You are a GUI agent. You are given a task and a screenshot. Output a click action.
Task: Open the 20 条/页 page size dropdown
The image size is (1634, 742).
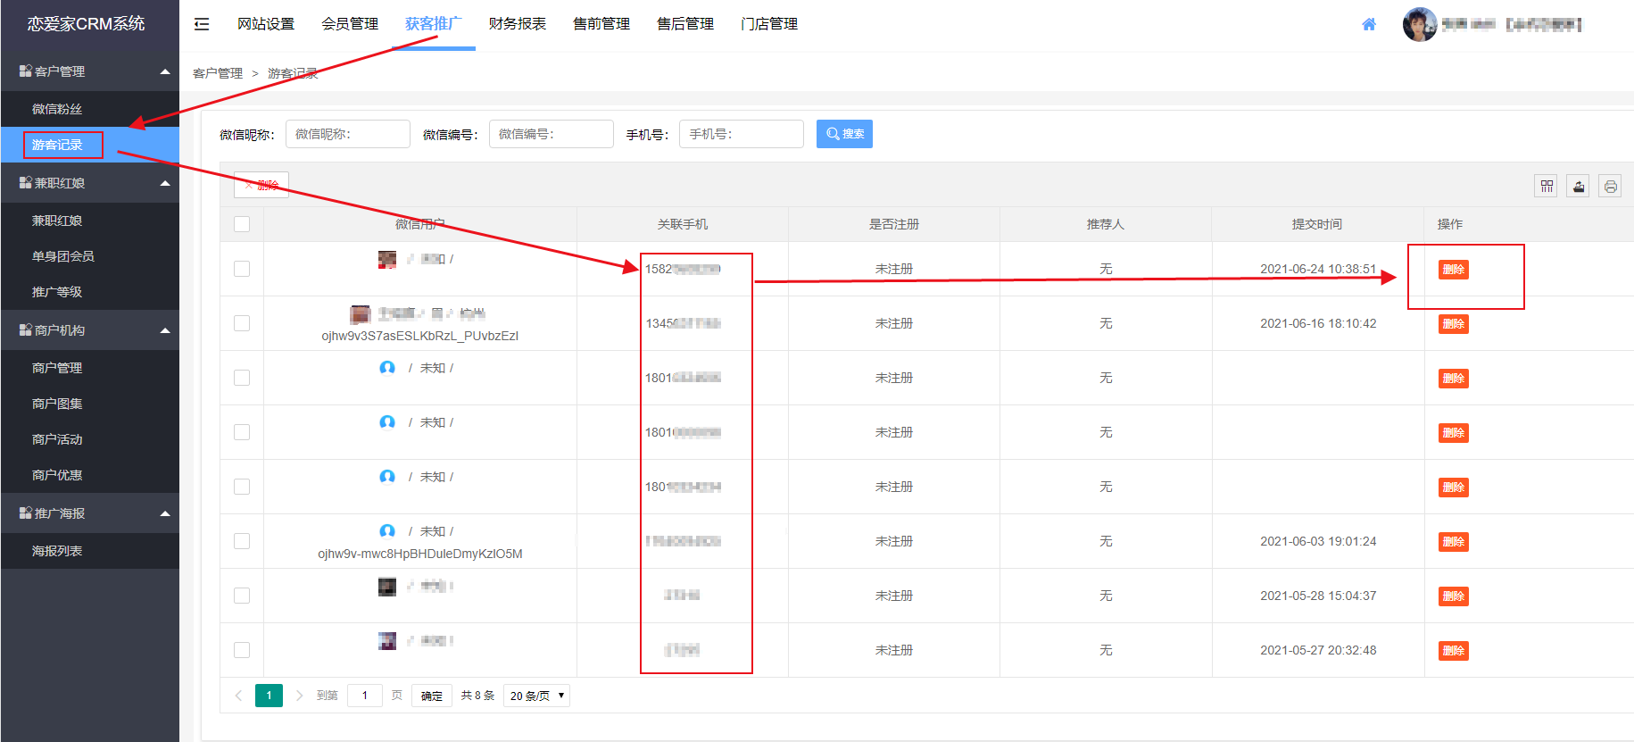pyautogui.click(x=536, y=696)
